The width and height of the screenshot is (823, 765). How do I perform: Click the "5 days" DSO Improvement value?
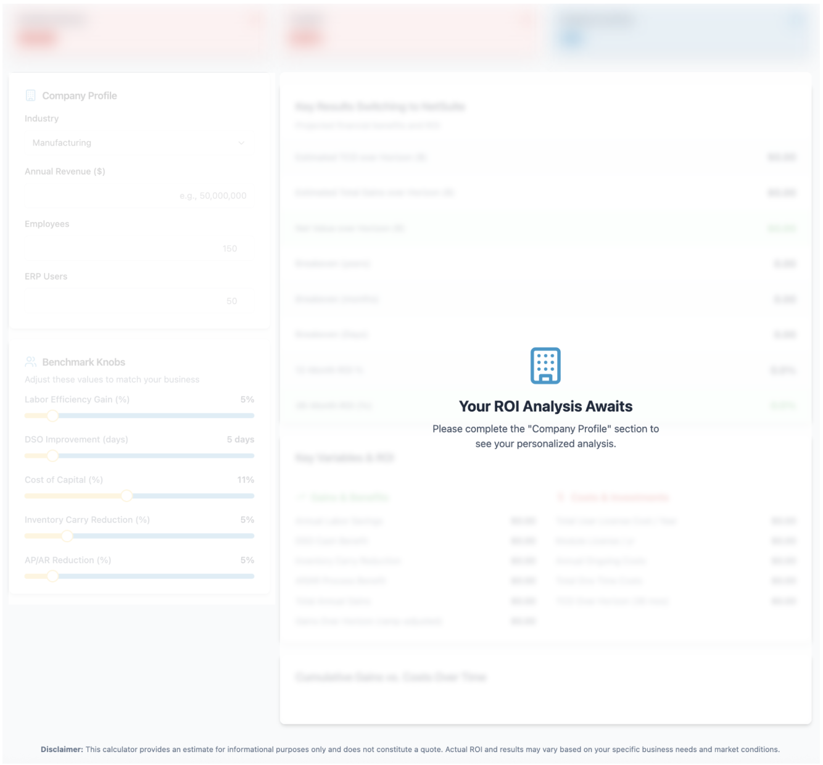240,440
